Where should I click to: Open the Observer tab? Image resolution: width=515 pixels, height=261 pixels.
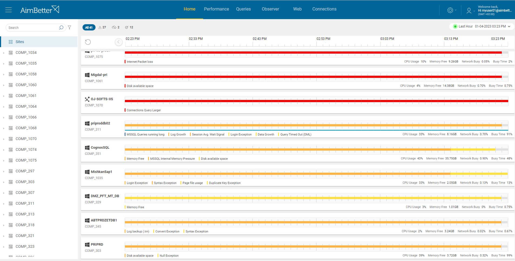270,9
